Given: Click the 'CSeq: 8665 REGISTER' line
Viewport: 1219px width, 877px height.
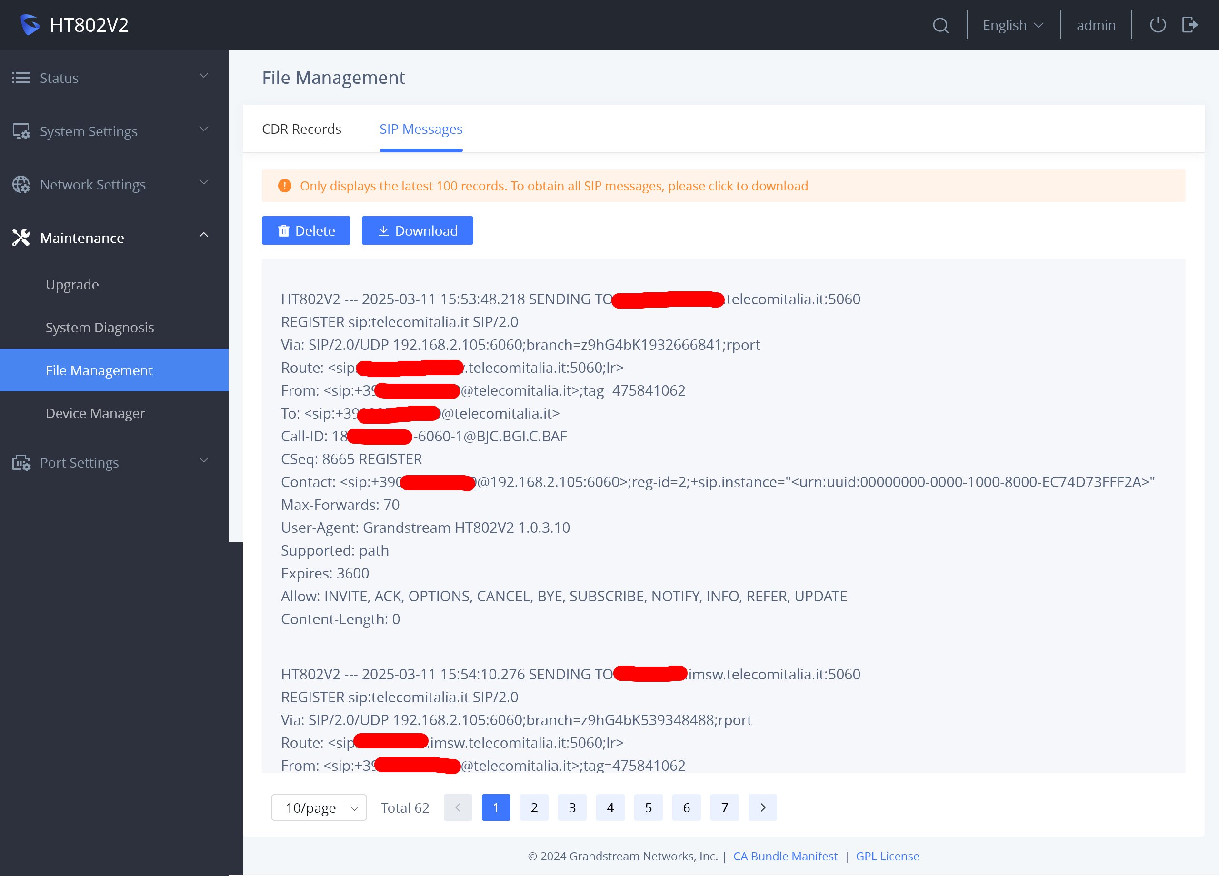Looking at the screenshot, I should point(351,459).
